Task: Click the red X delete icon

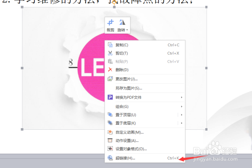Action: (110, 70)
